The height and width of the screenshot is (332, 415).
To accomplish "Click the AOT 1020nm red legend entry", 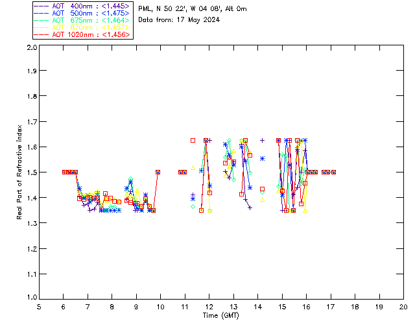I will pyautogui.click(x=82, y=34).
